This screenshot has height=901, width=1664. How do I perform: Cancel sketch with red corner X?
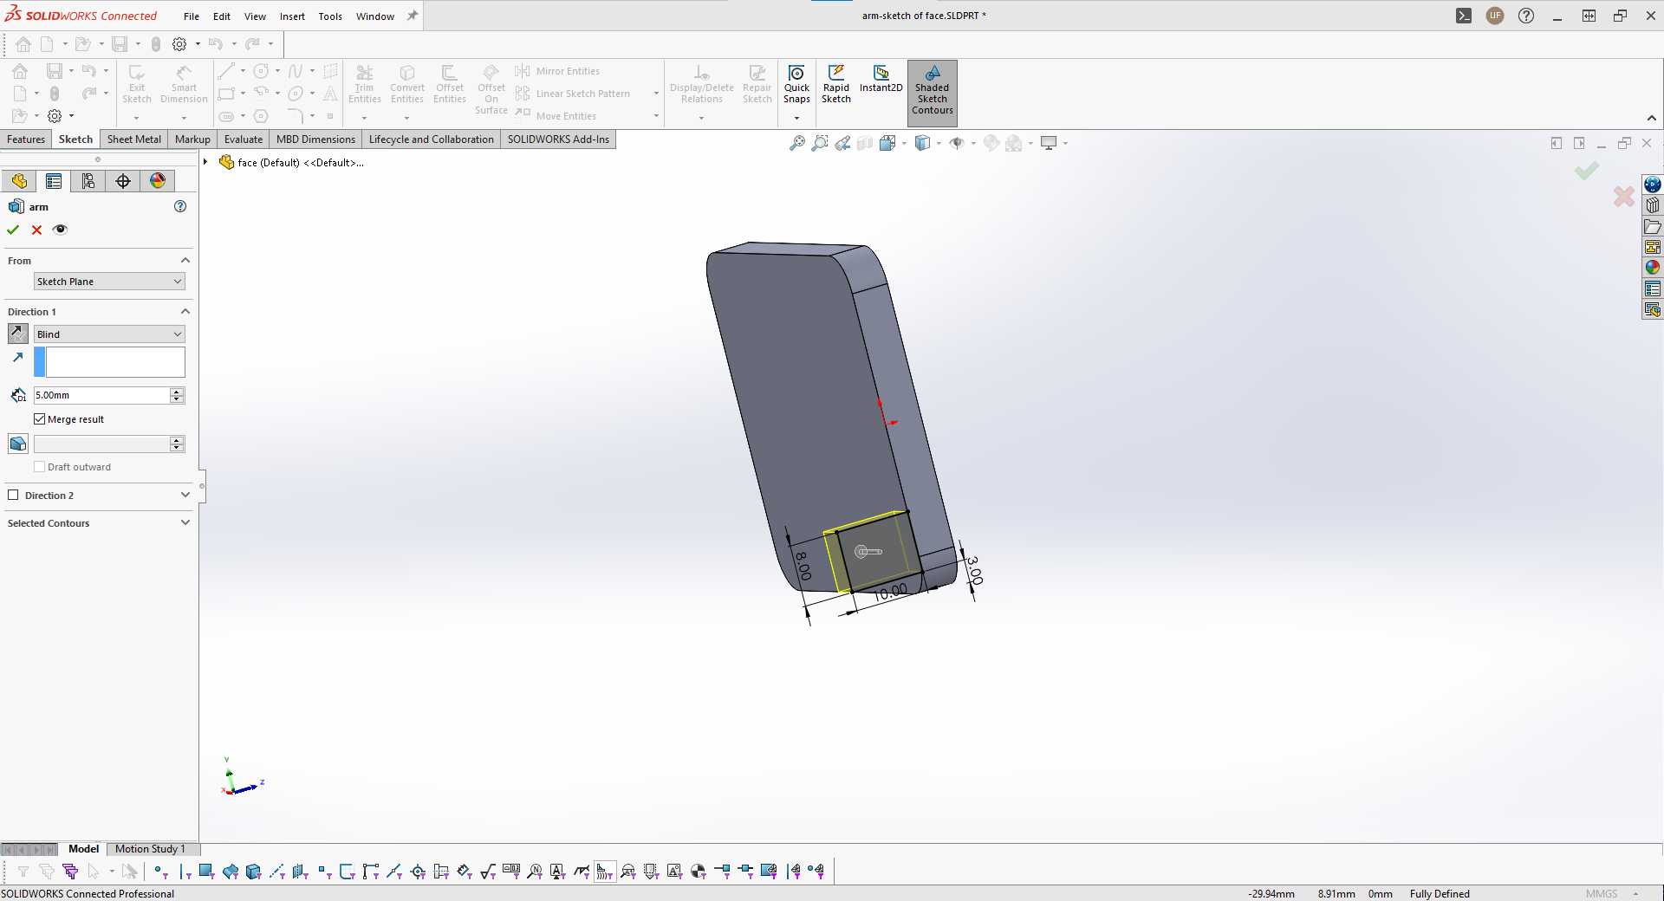click(x=1624, y=197)
